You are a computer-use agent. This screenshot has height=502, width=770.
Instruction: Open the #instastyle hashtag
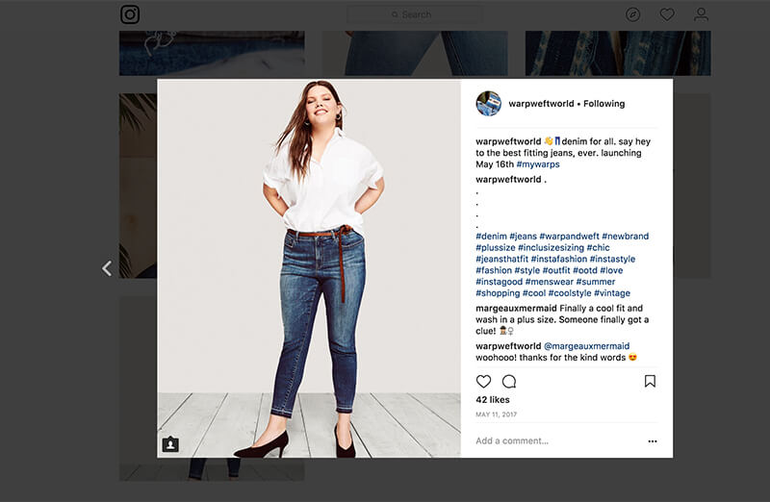pyautogui.click(x=612, y=259)
